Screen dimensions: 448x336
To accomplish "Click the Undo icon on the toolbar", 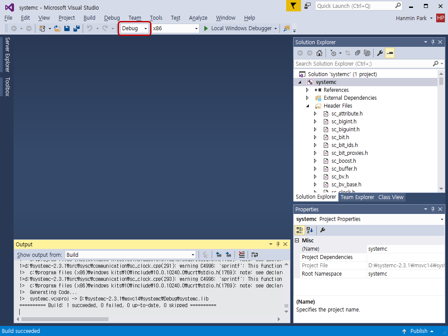I will tap(90, 28).
